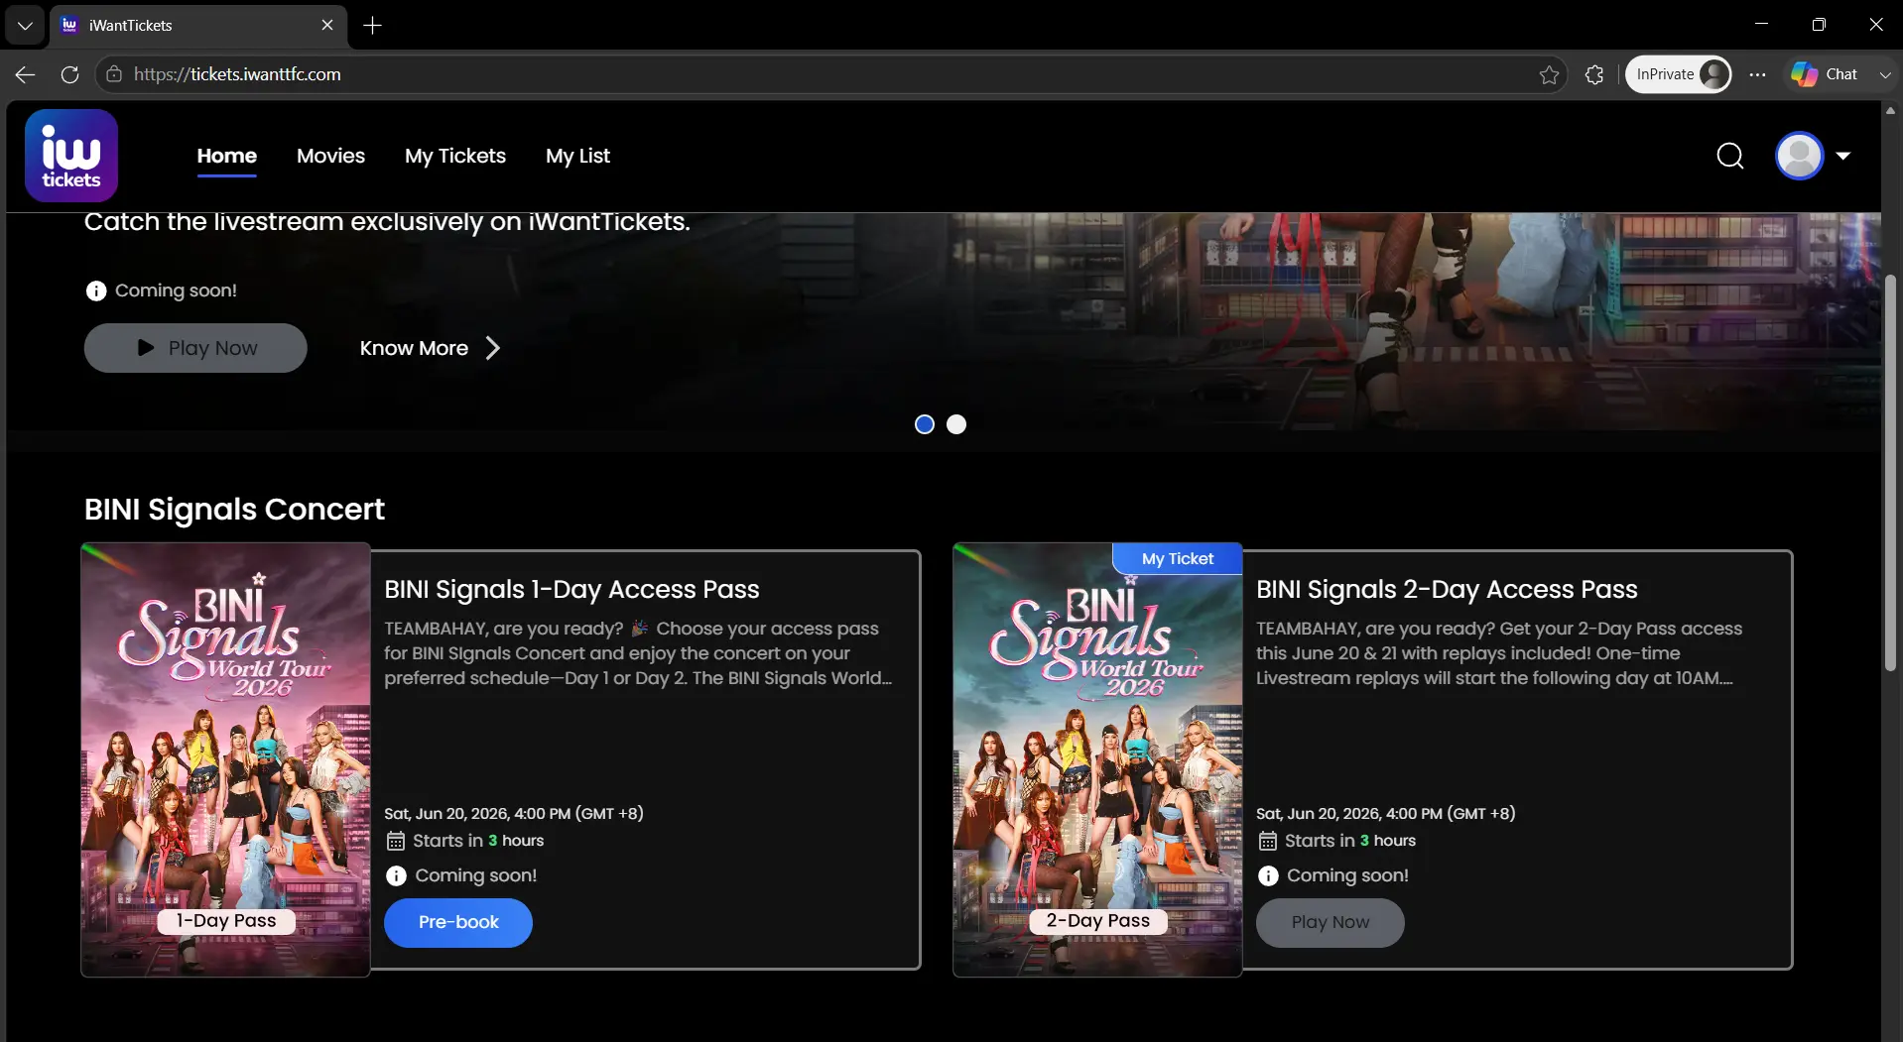Click the browser back arrow

click(25, 74)
